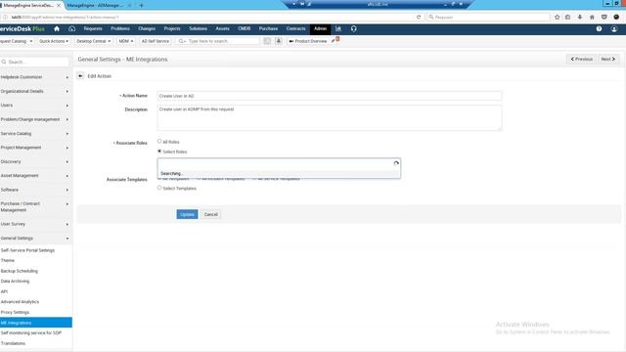Expand Problem/Change management section
Viewport: 626px width, 352px height.
[x=35, y=119]
